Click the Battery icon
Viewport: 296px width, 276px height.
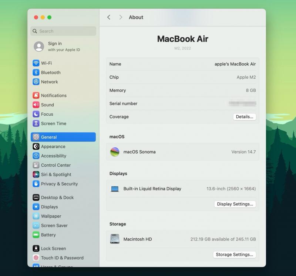36,235
